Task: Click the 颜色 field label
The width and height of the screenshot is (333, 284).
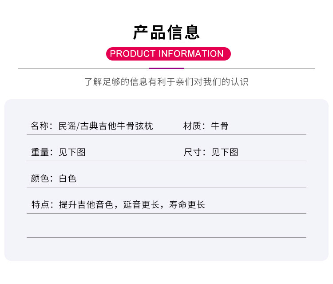Action: click(x=40, y=179)
